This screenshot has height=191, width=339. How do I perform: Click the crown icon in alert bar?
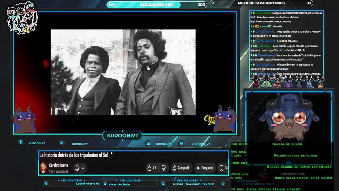[223, 183]
